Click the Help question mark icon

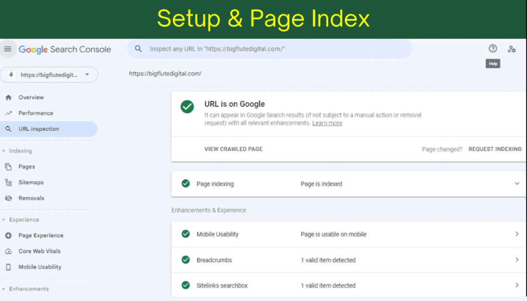coord(492,49)
